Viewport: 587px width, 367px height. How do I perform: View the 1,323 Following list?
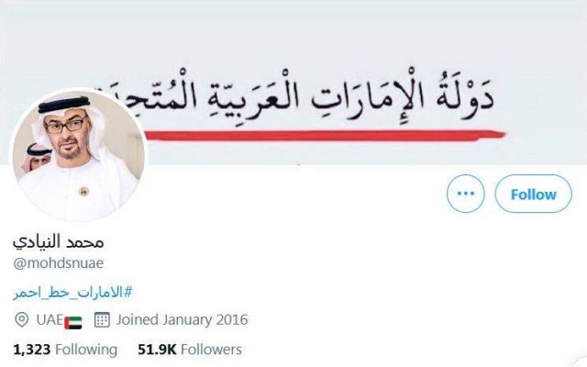pyautogui.click(x=65, y=350)
